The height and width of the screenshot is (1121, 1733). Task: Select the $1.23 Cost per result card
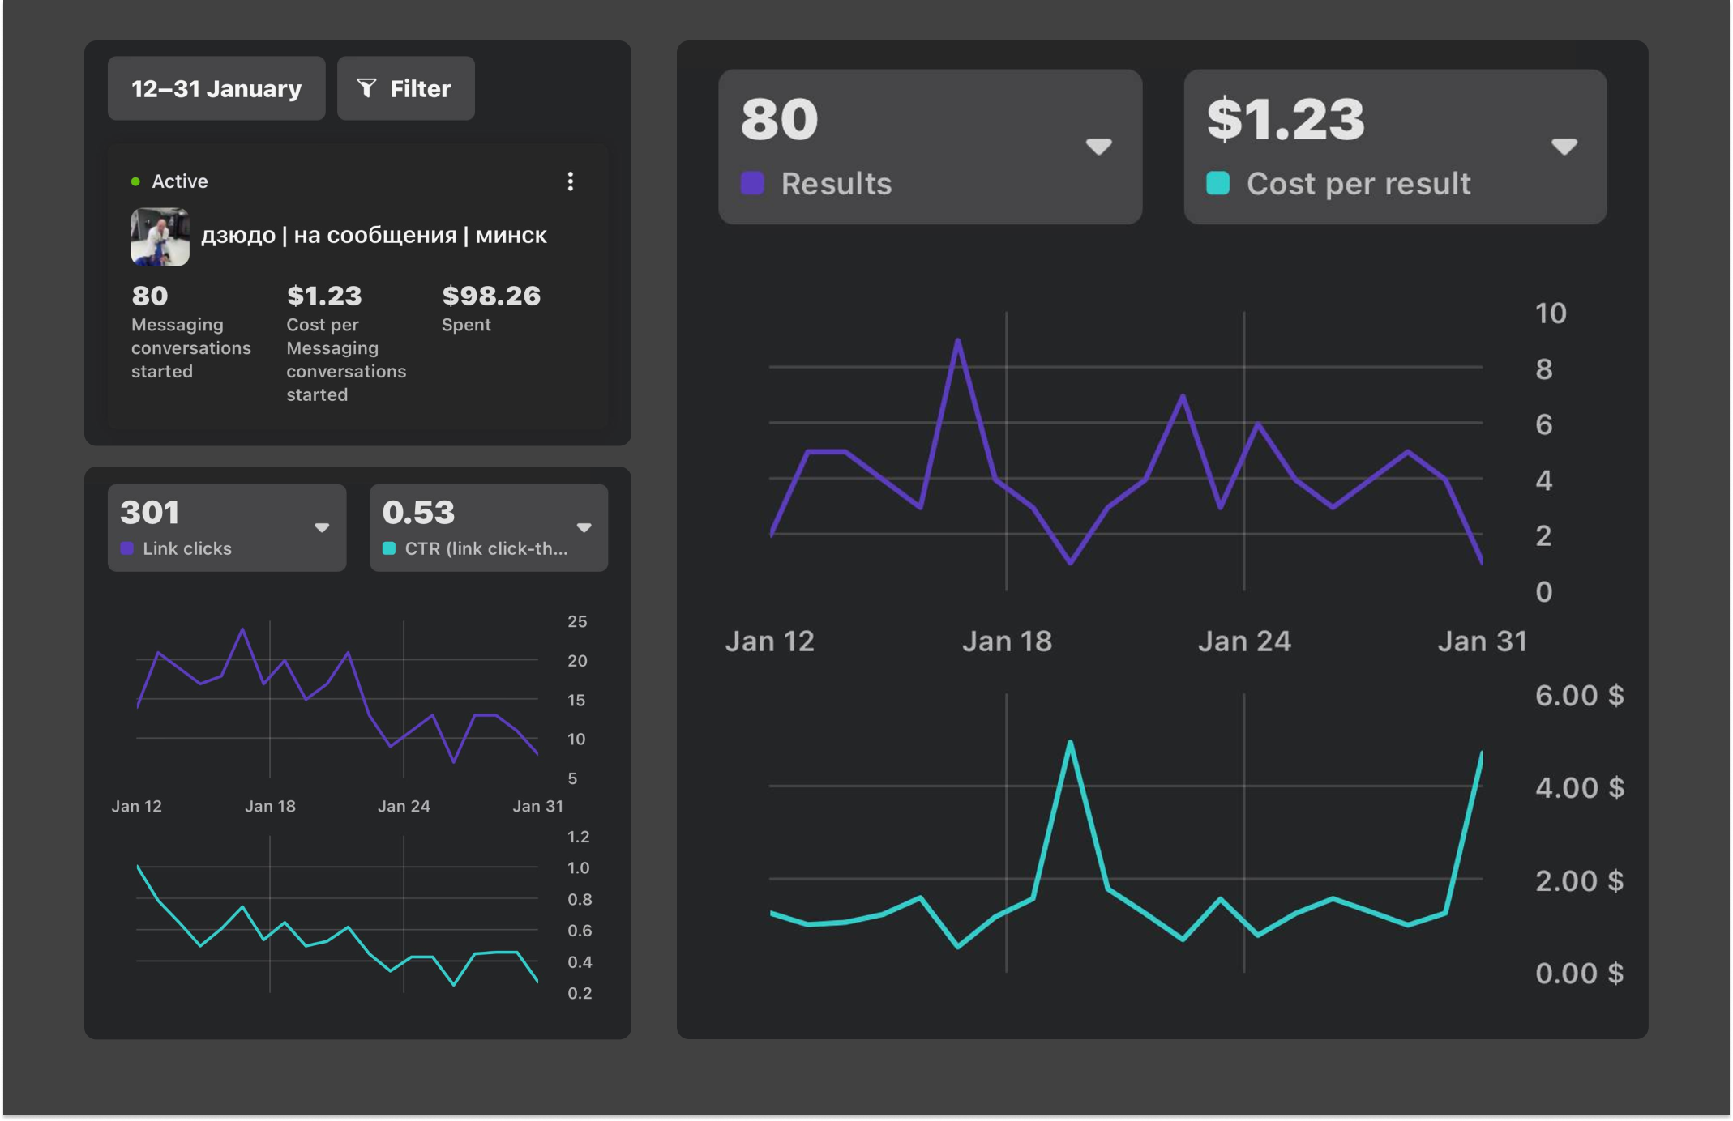click(1395, 147)
